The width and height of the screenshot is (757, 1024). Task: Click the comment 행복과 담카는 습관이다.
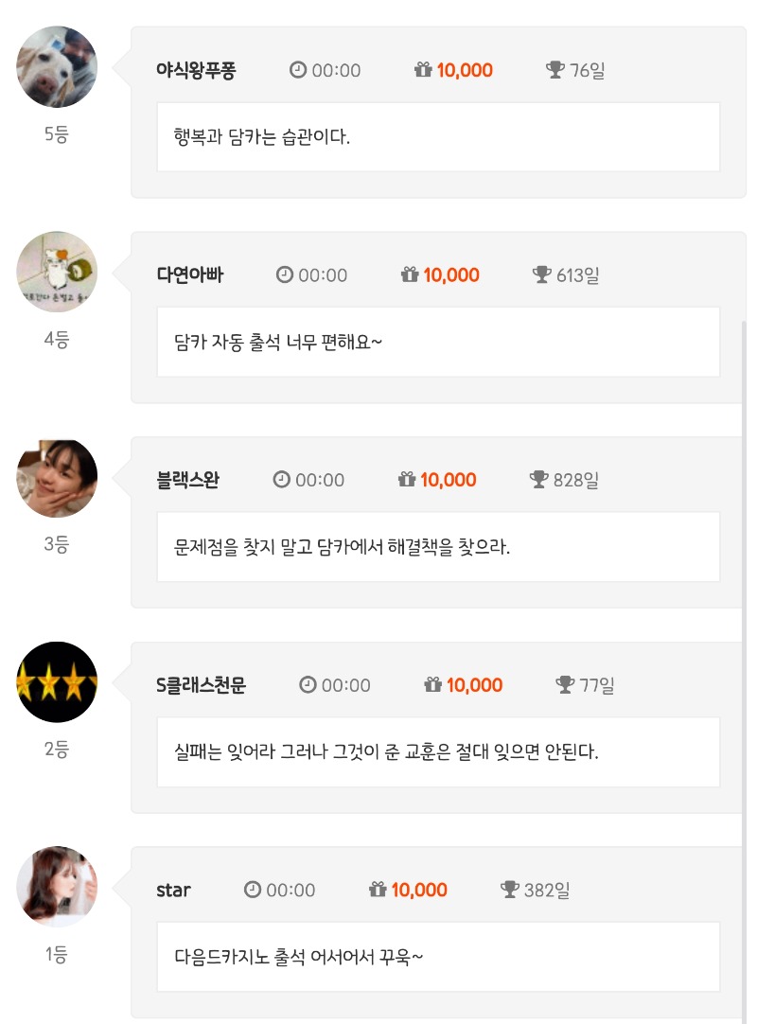pyautogui.click(x=262, y=137)
